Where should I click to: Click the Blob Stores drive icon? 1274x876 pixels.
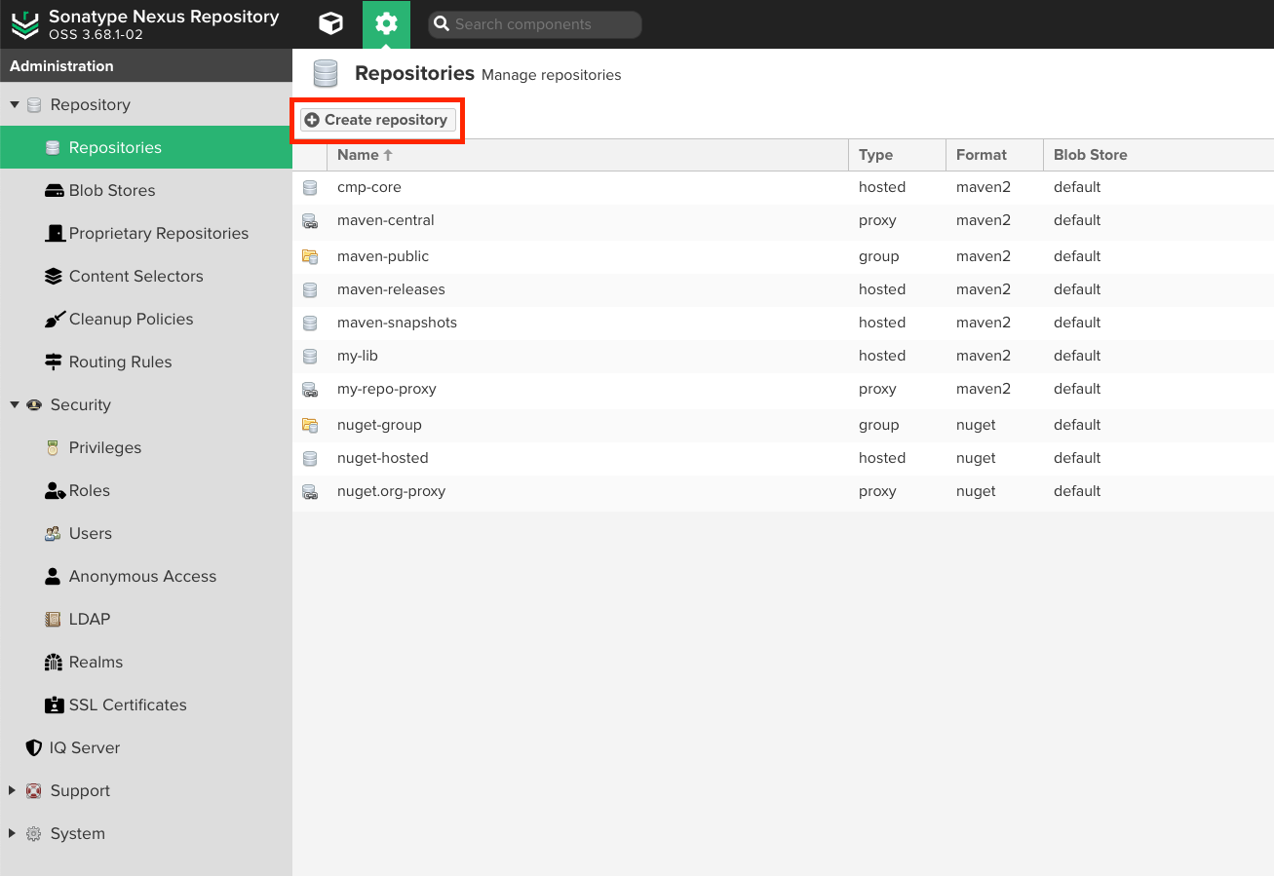pyautogui.click(x=55, y=191)
